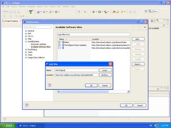171x128 pixels.
Task: Click the External Tools run icon
Action: 105,12
